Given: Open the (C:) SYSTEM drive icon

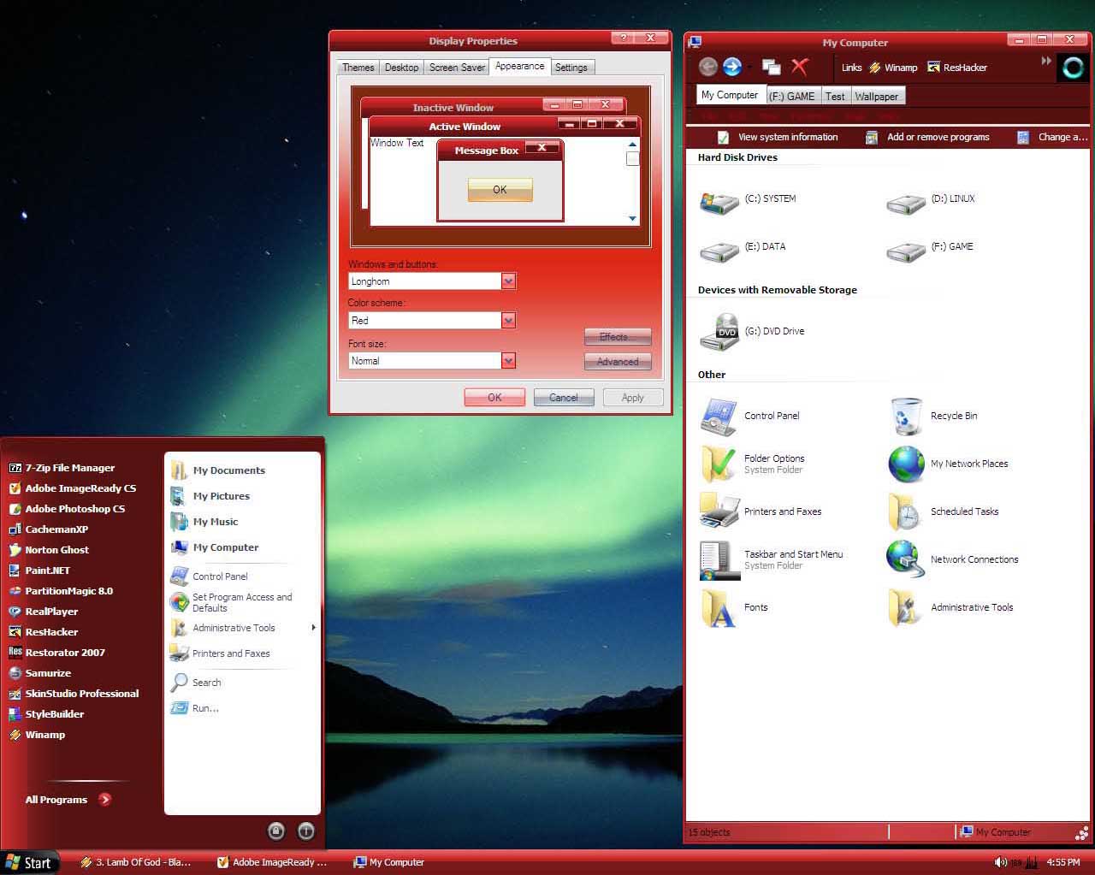Looking at the screenshot, I should pos(719,203).
